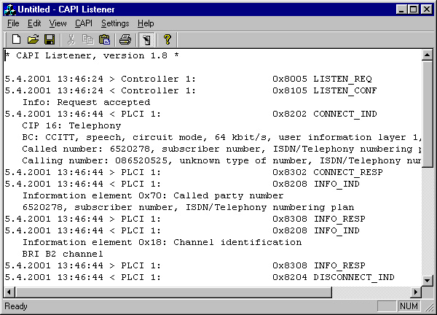Click the Open folder toolbar icon
Viewport: 437px width, 315px height.
click(33, 39)
